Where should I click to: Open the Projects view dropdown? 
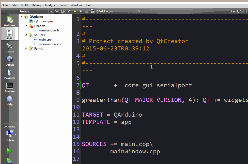click(46, 11)
